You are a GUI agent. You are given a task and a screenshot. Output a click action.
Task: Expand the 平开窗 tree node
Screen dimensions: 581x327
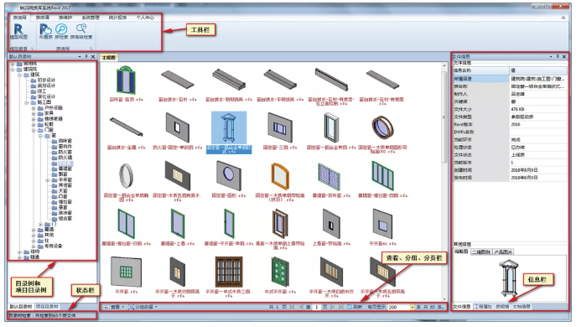(48, 179)
